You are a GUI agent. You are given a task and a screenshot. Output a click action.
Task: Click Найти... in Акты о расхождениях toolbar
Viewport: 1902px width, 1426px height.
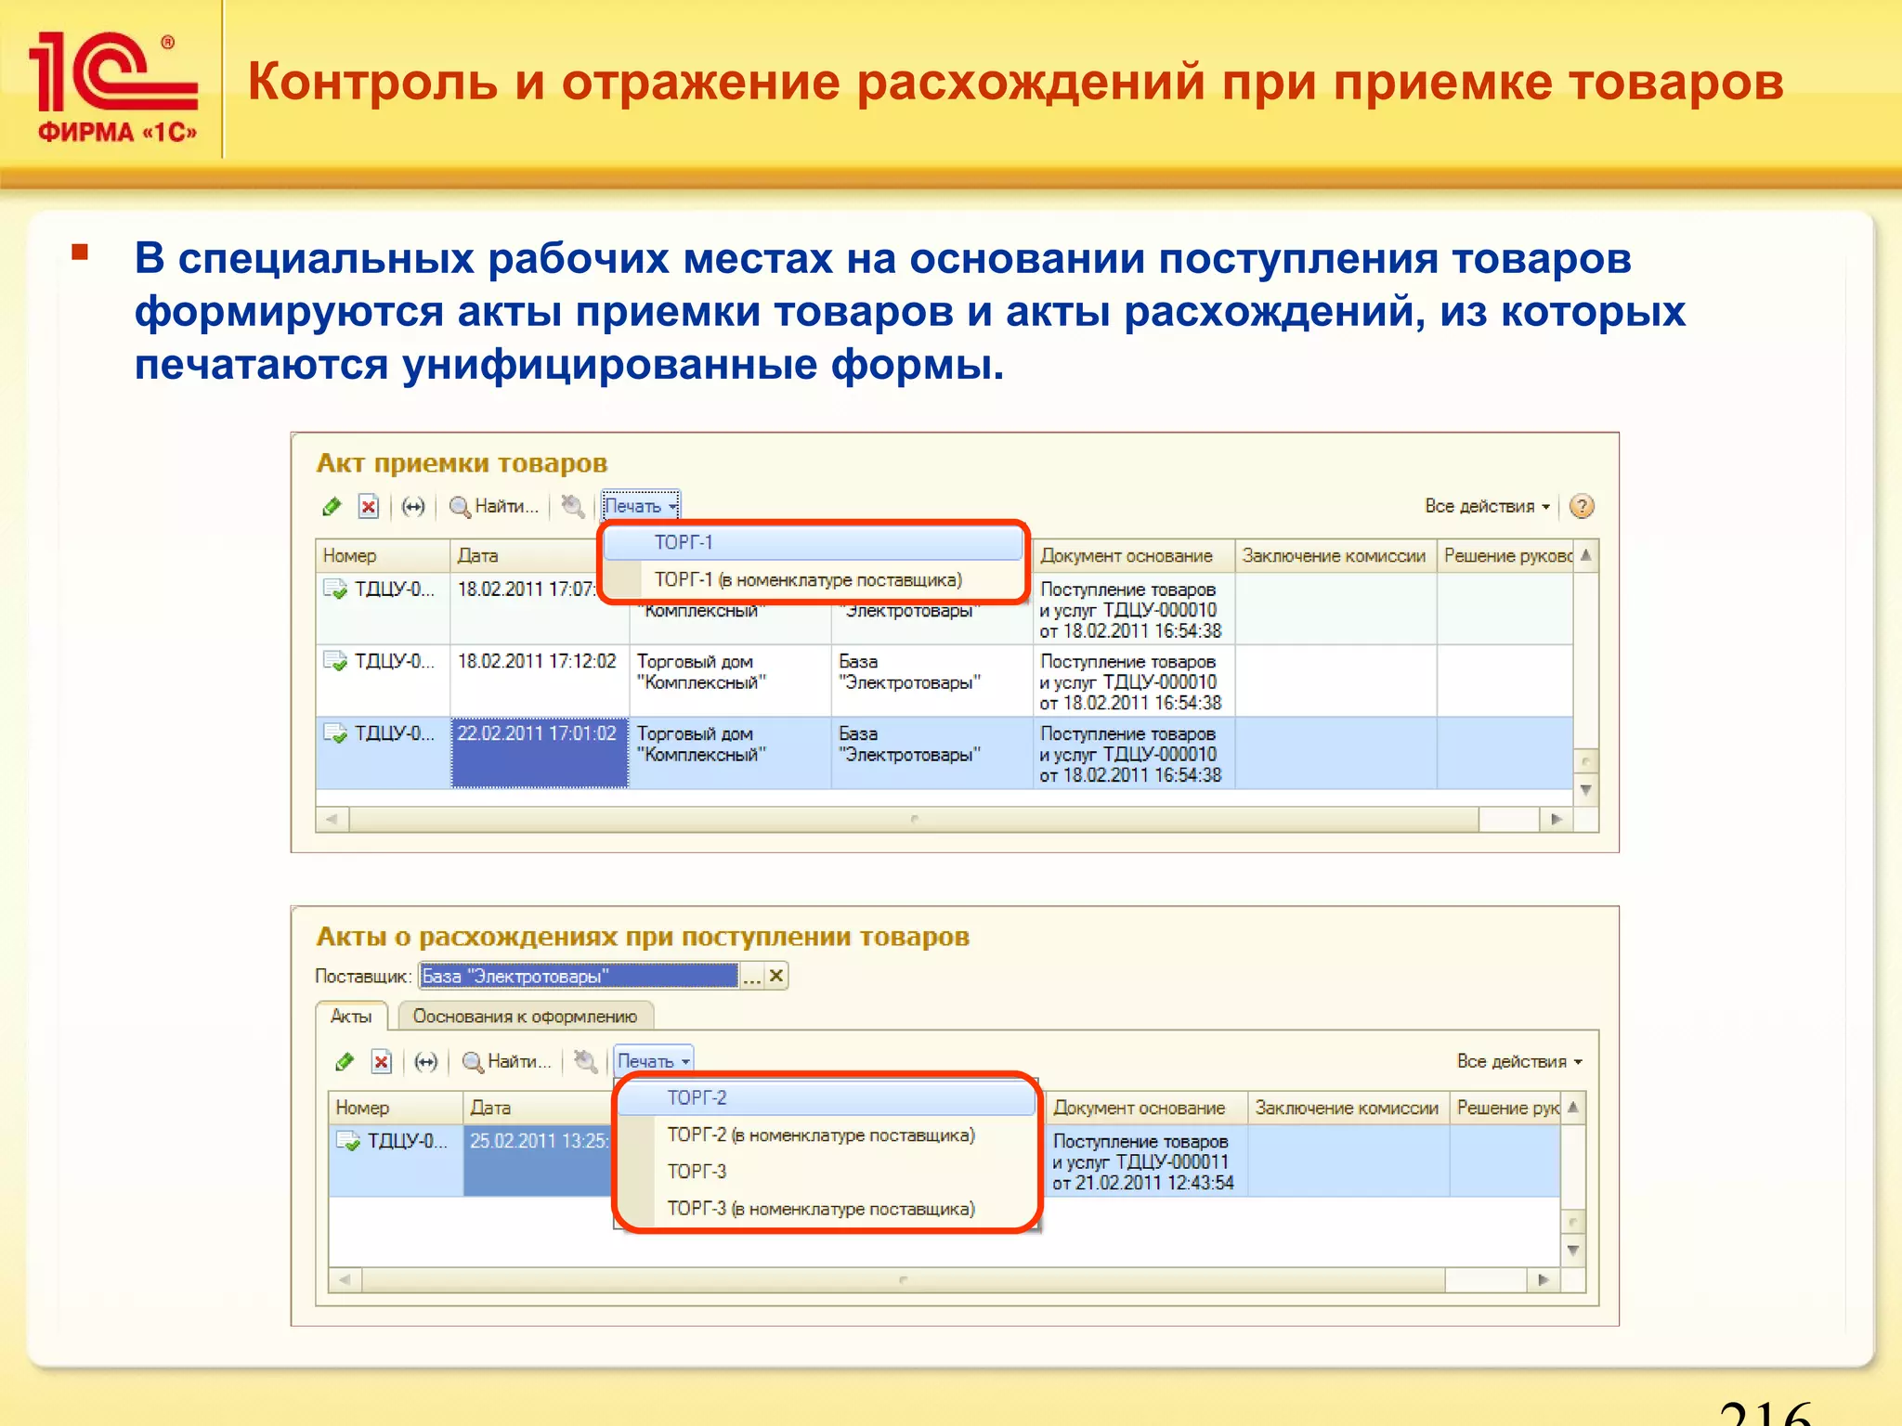tap(506, 1061)
